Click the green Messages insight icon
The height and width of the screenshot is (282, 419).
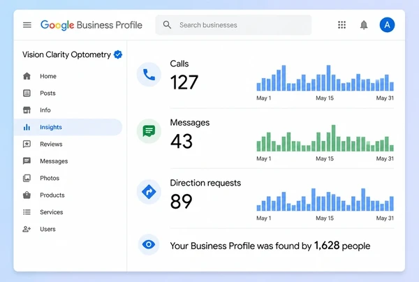coord(149,131)
